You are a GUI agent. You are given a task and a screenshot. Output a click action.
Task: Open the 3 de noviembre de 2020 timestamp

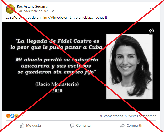point(33,11)
